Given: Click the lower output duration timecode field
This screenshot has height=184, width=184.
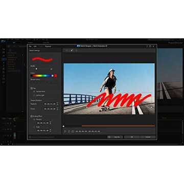Looking at the screenshot, I should tap(50, 108).
